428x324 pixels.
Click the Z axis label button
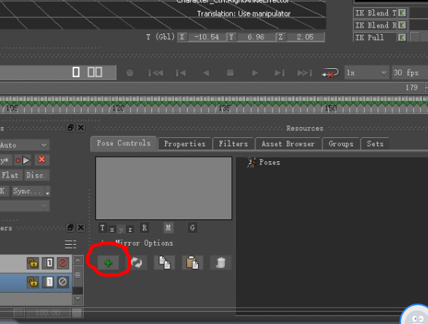point(281,37)
